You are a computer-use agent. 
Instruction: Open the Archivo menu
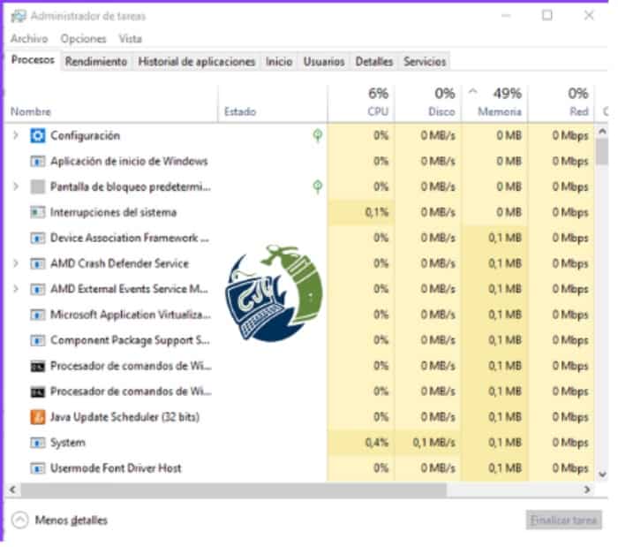pyautogui.click(x=29, y=39)
